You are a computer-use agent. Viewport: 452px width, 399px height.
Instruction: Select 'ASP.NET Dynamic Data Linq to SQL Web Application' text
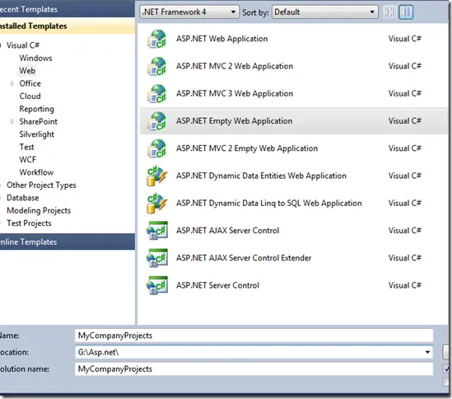pos(269,204)
